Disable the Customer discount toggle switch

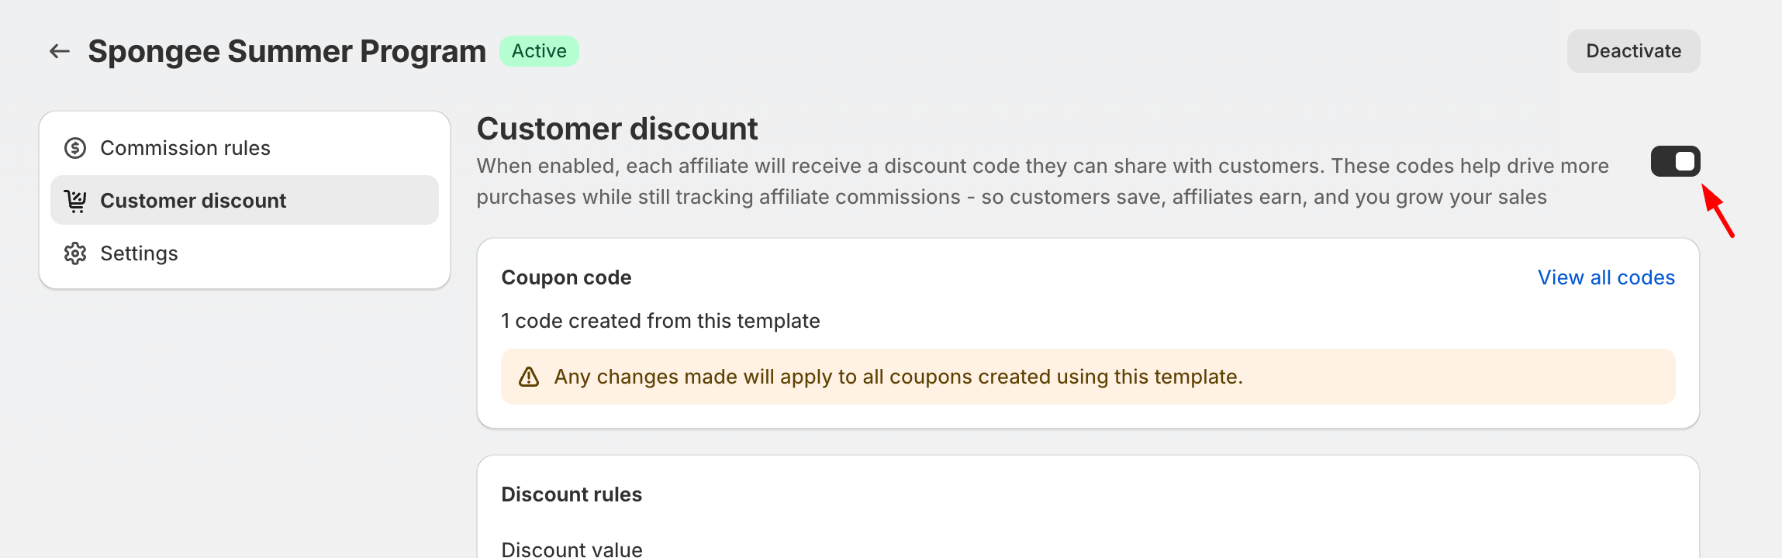click(1675, 161)
